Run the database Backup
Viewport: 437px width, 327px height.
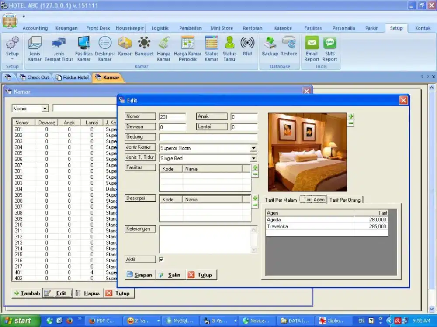point(270,46)
